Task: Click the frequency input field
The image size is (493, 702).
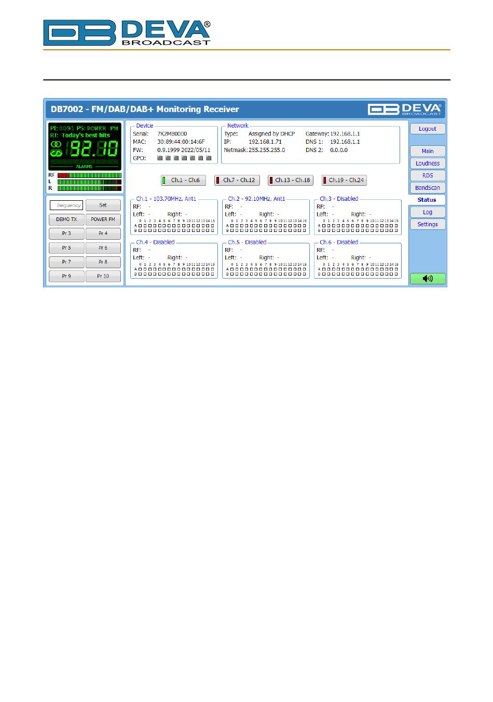Action: click(66, 205)
